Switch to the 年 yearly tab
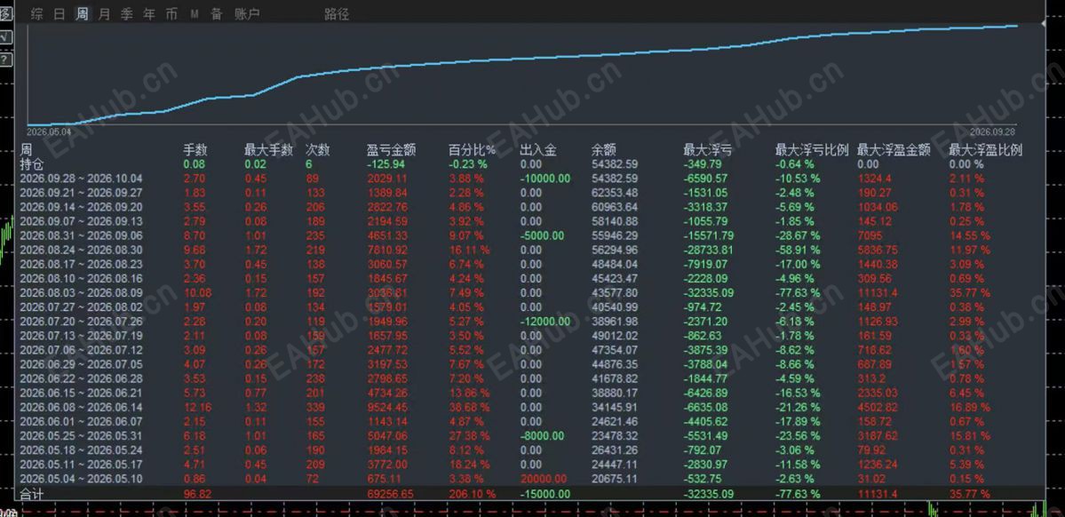The width and height of the screenshot is (1065, 517). (148, 13)
